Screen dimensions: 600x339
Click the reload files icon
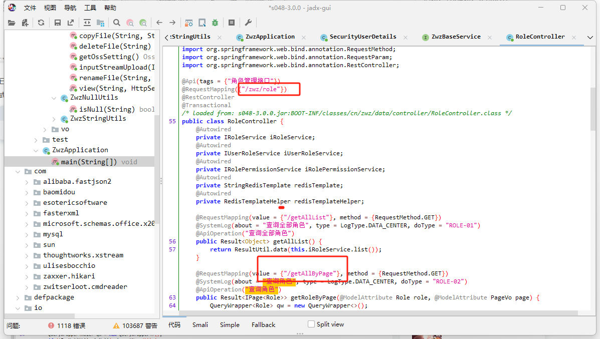(x=41, y=23)
